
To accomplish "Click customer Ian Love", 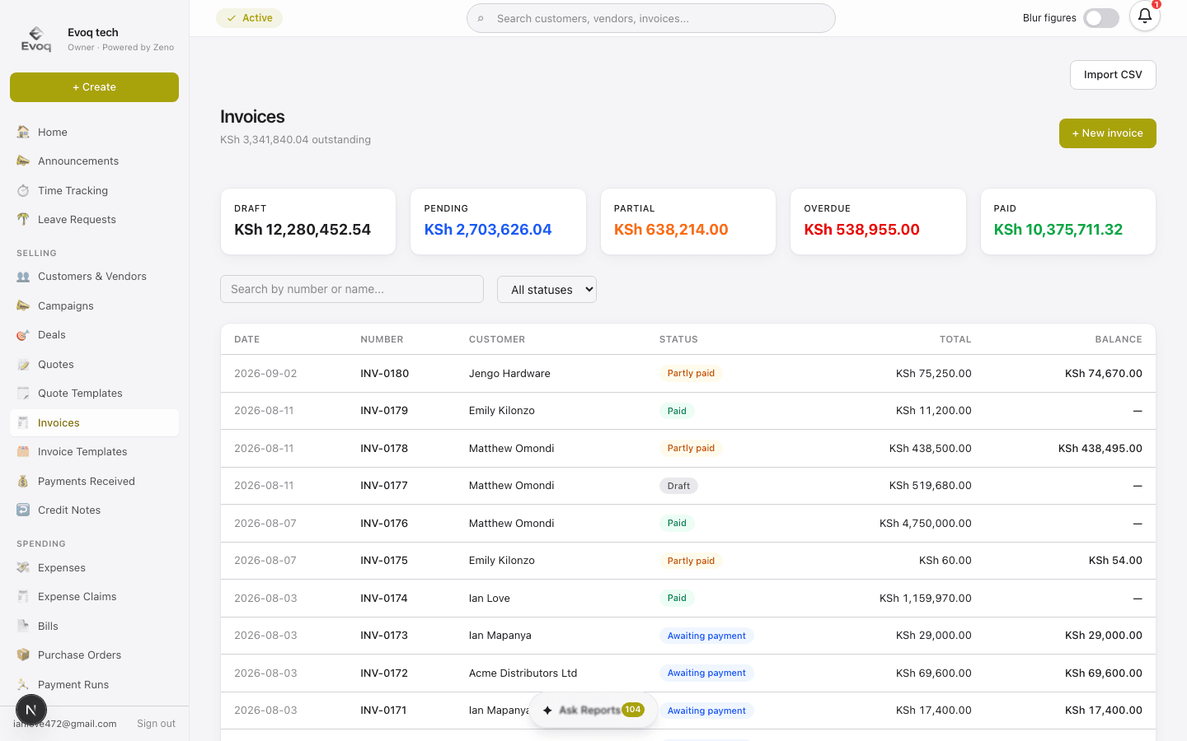I will tap(489, 599).
